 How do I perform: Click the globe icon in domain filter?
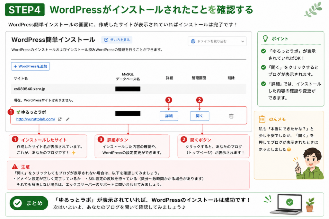193,41
